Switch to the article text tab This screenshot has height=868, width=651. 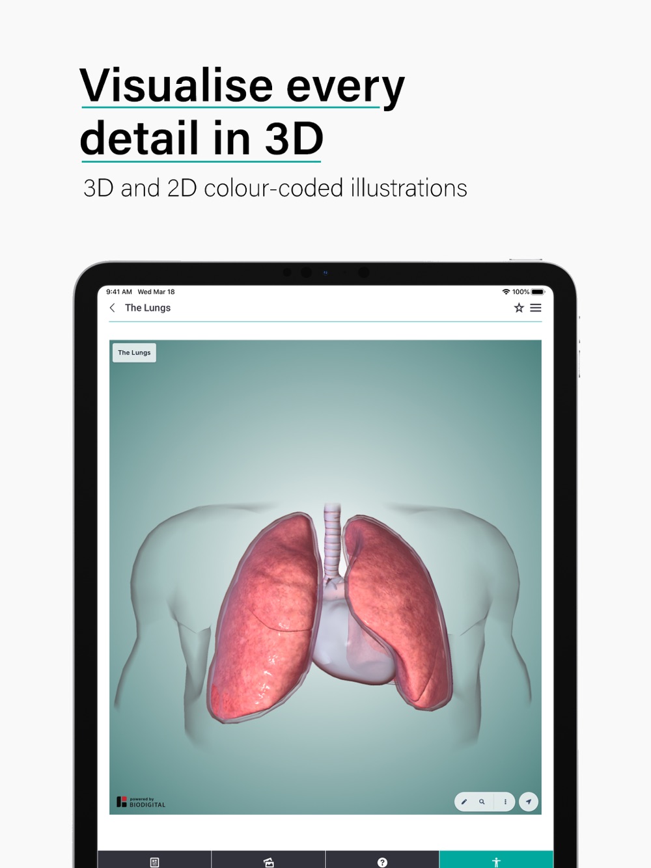tap(154, 861)
